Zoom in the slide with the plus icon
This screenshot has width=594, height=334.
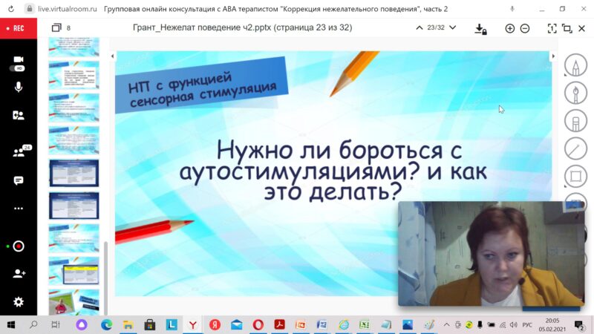pos(509,28)
